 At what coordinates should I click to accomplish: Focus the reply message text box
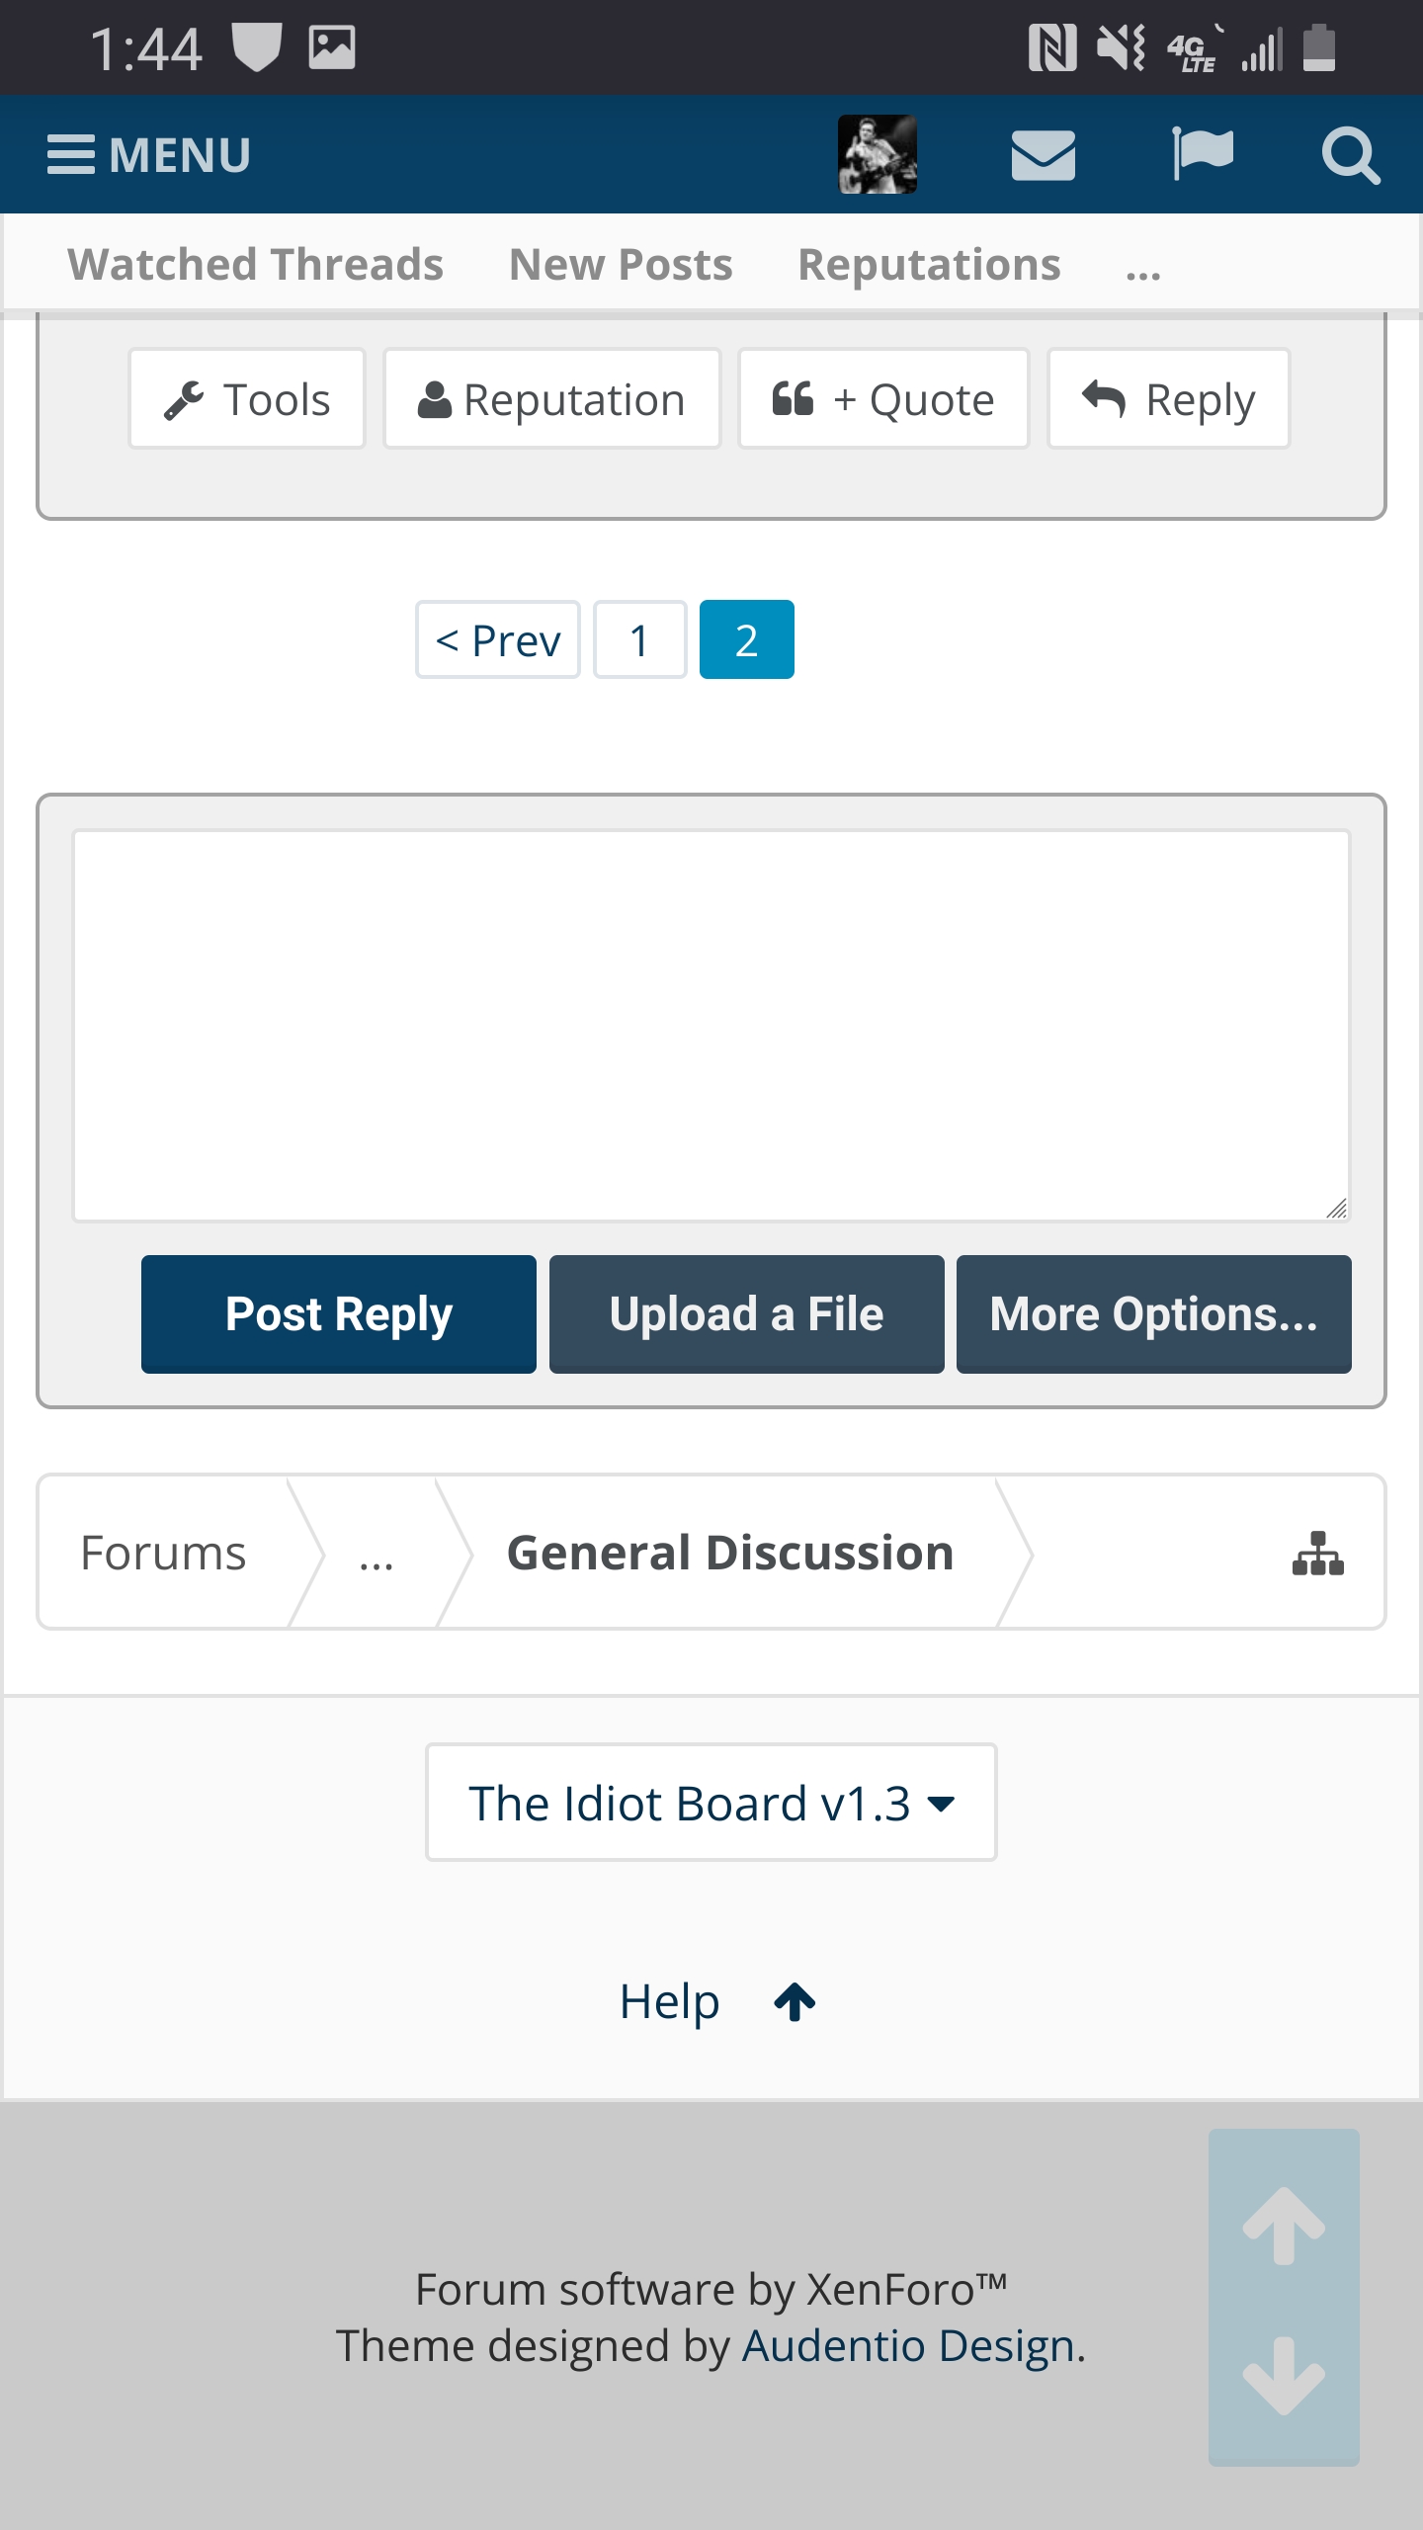(x=711, y=1026)
